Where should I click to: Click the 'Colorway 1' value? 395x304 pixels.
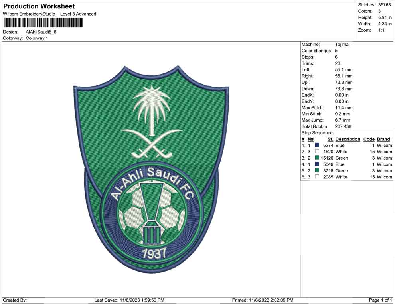(37, 38)
